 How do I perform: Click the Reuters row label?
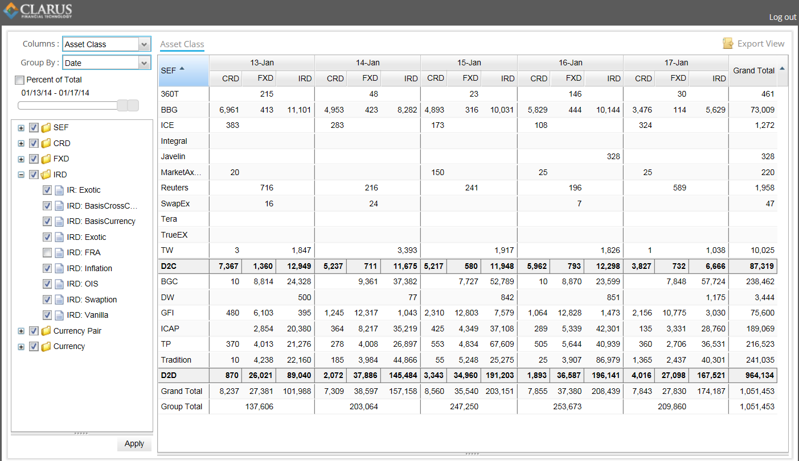click(x=174, y=188)
